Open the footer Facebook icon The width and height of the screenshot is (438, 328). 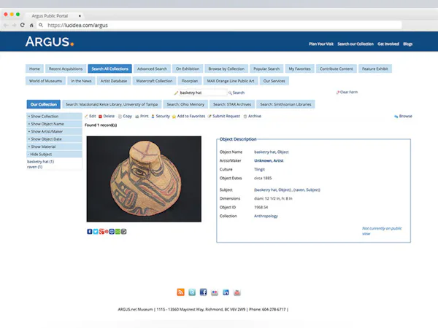click(x=204, y=292)
